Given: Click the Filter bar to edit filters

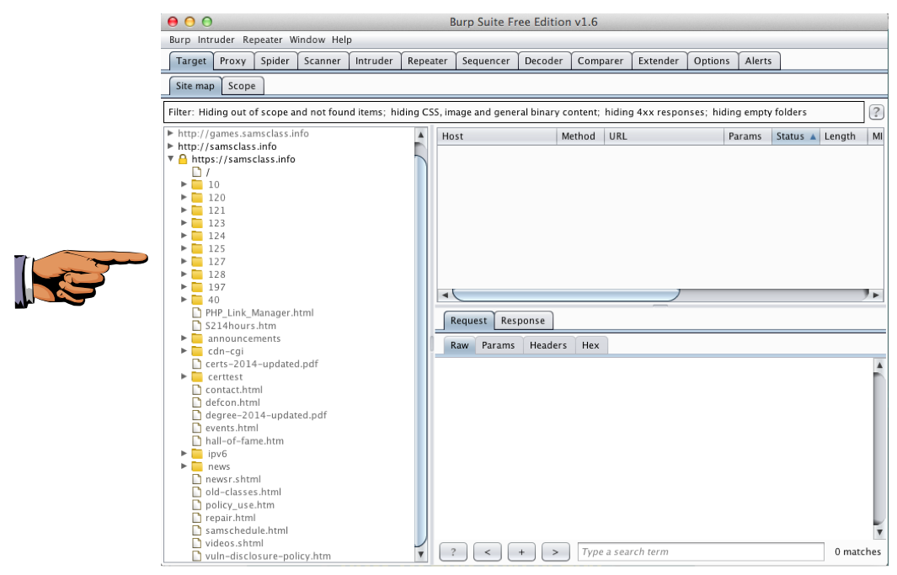Looking at the screenshot, I should click(x=513, y=112).
